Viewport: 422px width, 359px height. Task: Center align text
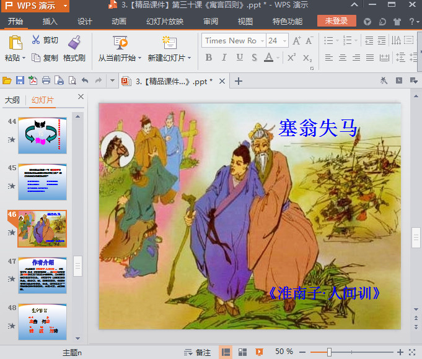(x=342, y=58)
